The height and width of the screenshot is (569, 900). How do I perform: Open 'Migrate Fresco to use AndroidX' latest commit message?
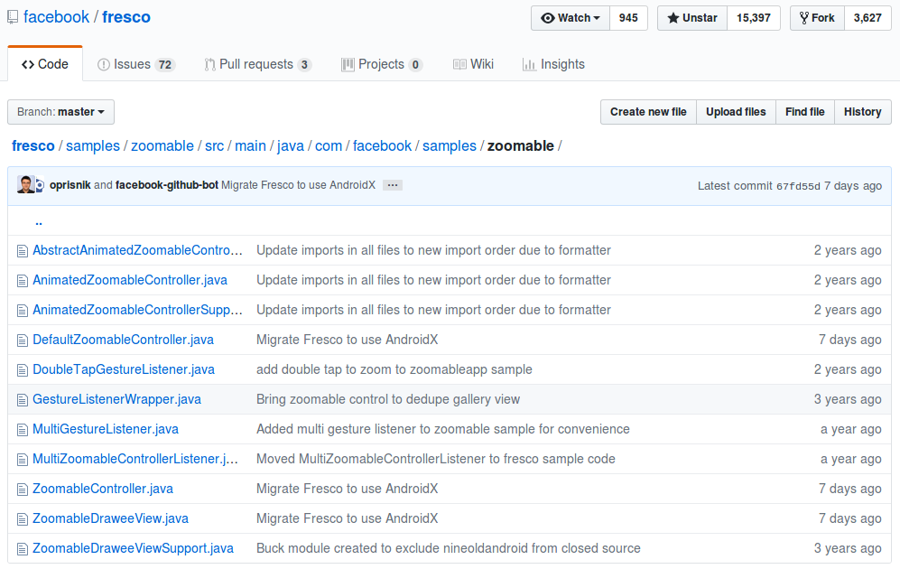coord(299,185)
